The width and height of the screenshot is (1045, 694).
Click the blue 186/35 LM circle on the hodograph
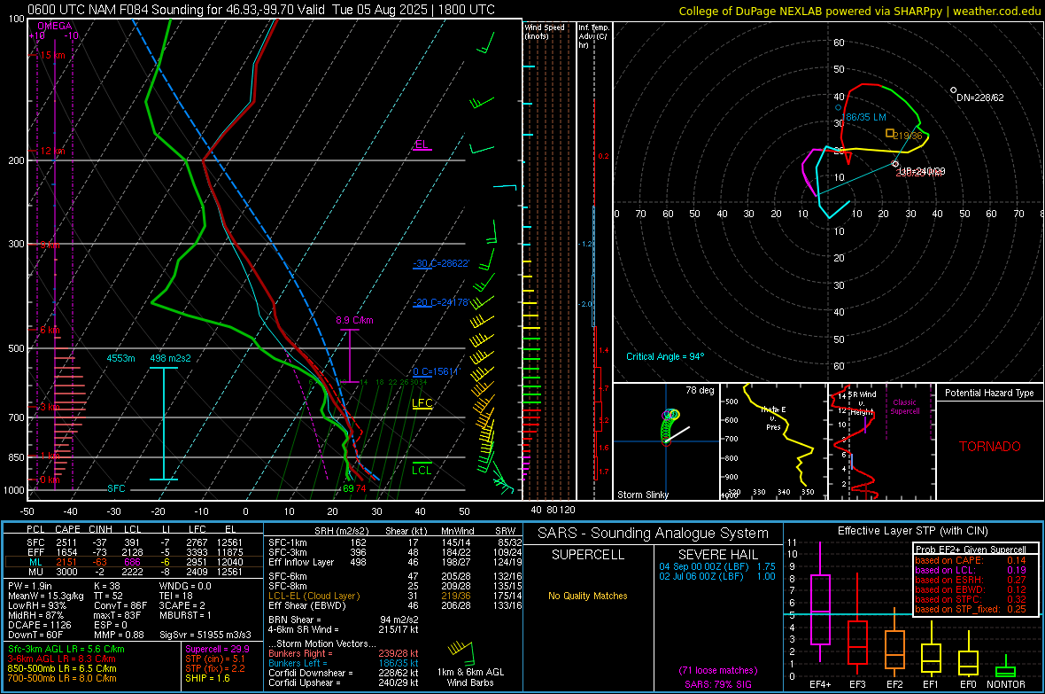(839, 107)
